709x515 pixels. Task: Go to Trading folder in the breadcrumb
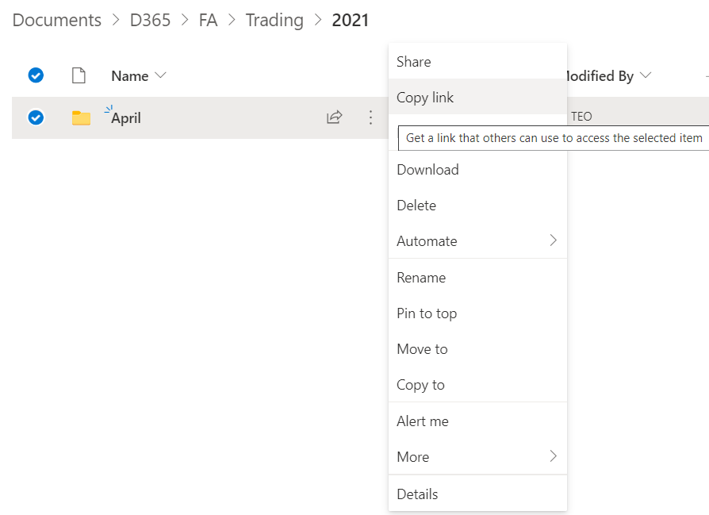274,20
